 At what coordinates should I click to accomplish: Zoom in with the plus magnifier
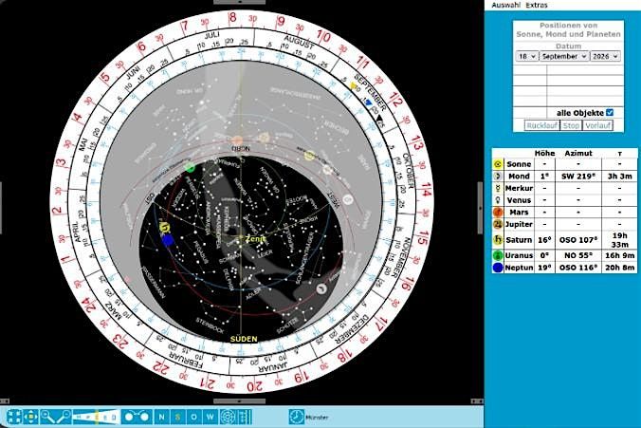pyautogui.click(x=47, y=417)
